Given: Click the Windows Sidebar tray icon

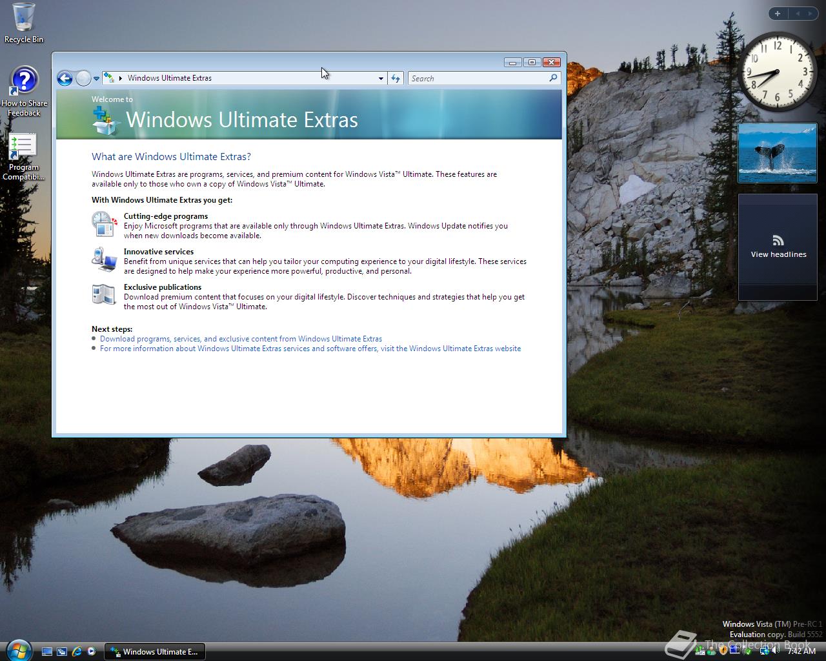Looking at the screenshot, I should pos(734,650).
